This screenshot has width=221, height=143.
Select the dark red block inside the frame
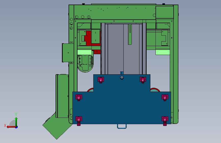[x=89, y=38]
